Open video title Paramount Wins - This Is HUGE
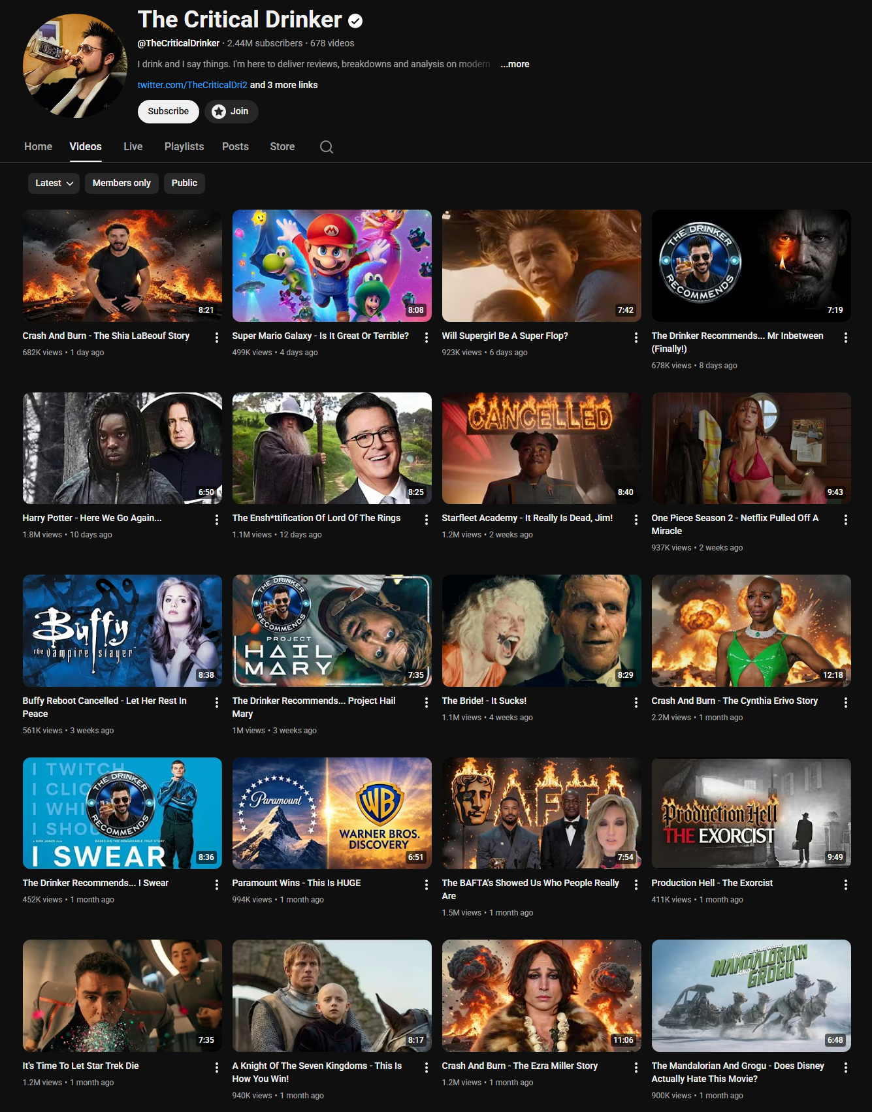The image size is (872, 1112). click(x=297, y=883)
